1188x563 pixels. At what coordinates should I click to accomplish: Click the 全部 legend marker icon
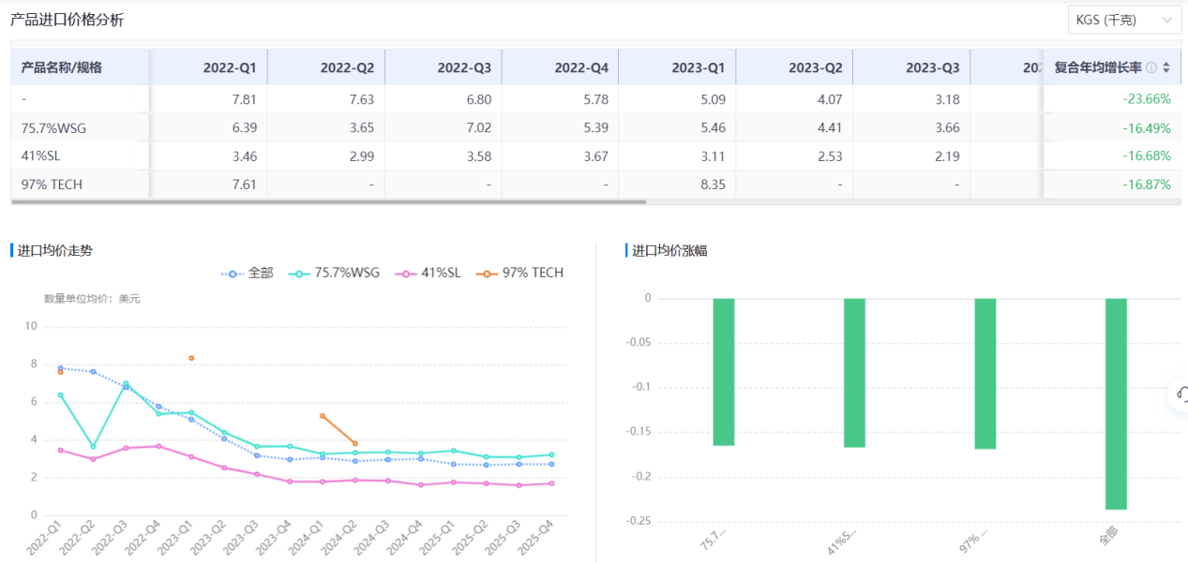click(233, 273)
